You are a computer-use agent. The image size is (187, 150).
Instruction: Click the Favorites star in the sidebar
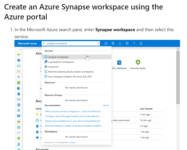(x=19, y=77)
